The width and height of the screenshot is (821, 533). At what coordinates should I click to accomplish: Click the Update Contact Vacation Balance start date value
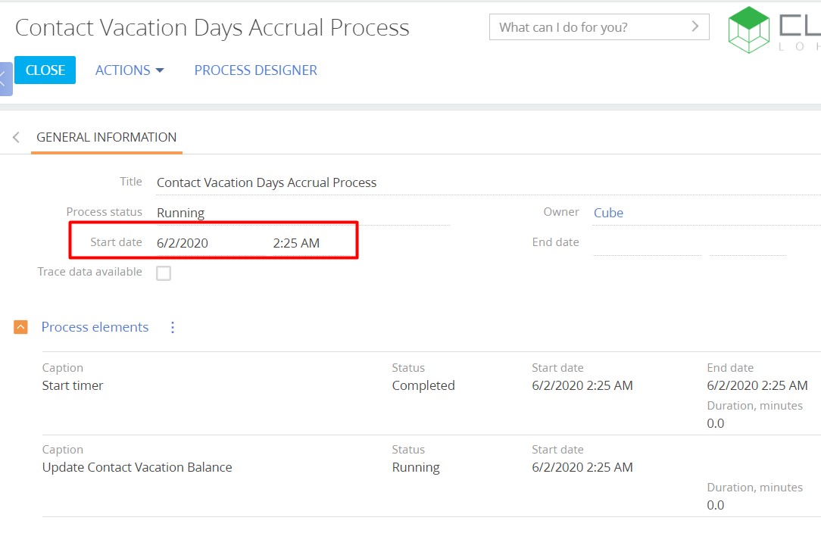(x=582, y=468)
